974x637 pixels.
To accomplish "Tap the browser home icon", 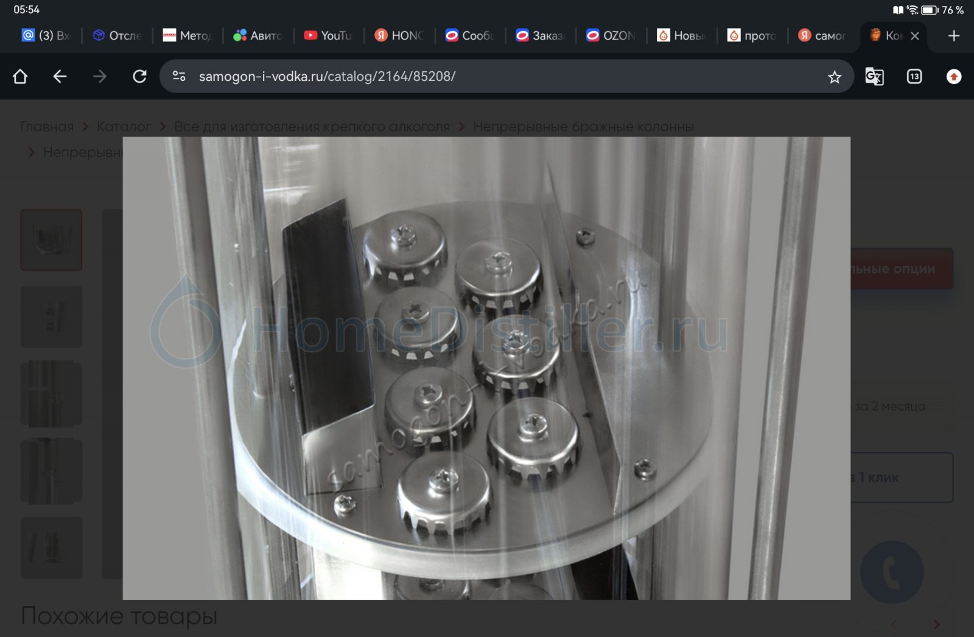I will 20,77.
